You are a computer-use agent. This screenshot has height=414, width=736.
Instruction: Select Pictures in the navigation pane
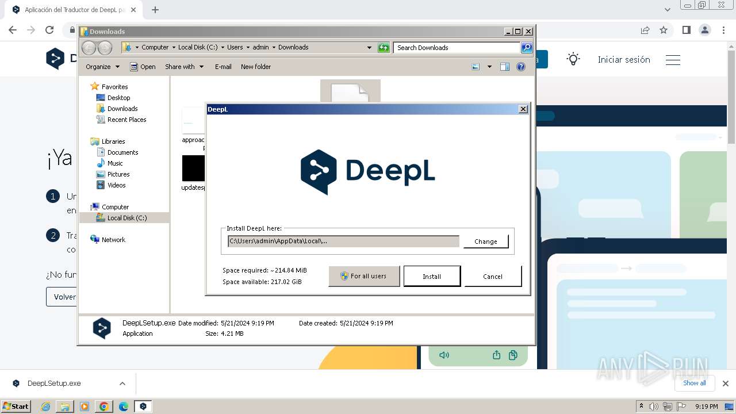point(118,174)
